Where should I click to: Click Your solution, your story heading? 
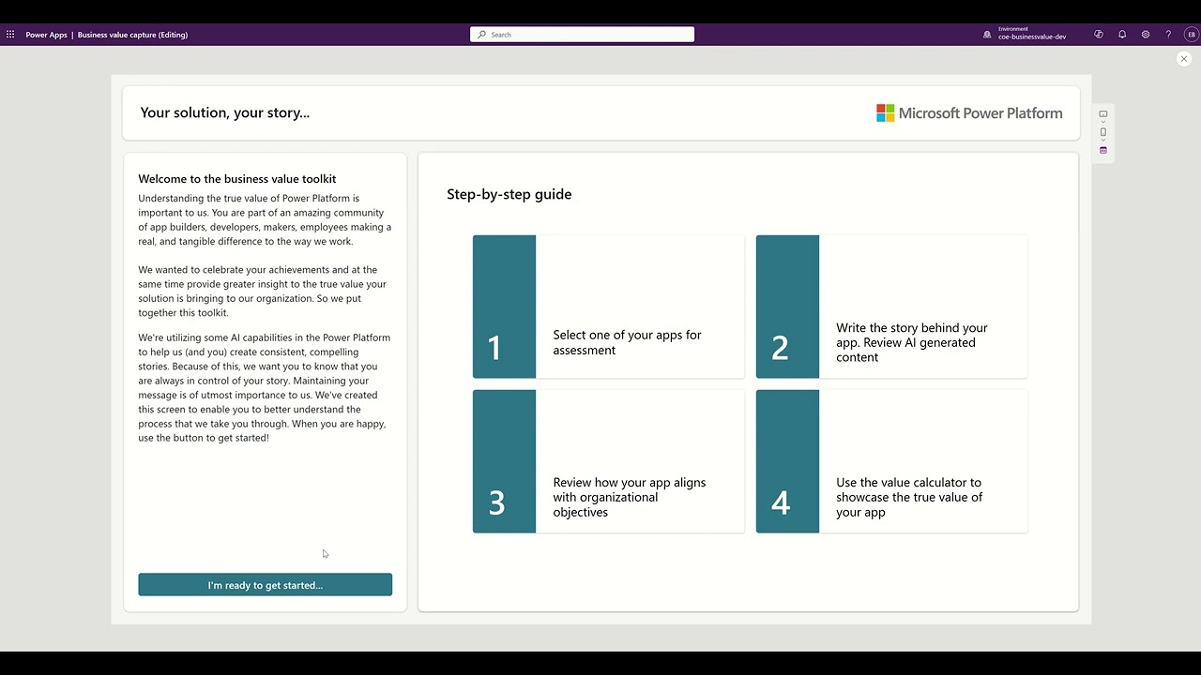coord(225,112)
